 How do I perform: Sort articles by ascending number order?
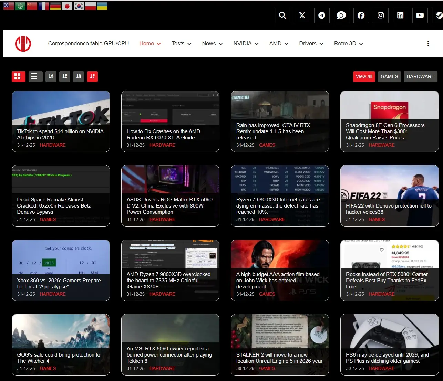pyautogui.click(x=79, y=76)
